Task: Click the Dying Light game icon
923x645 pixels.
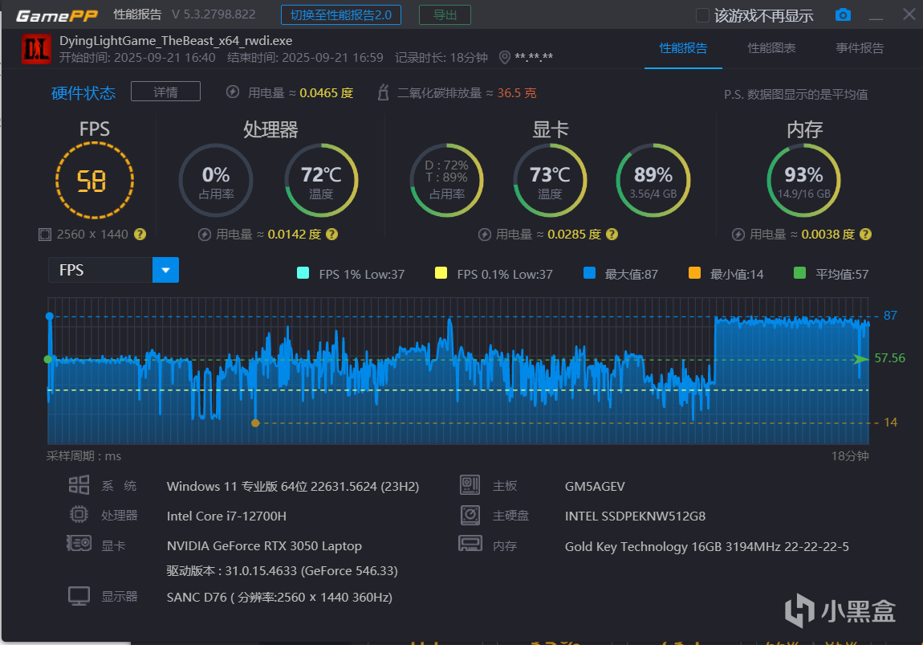Action: [36, 49]
